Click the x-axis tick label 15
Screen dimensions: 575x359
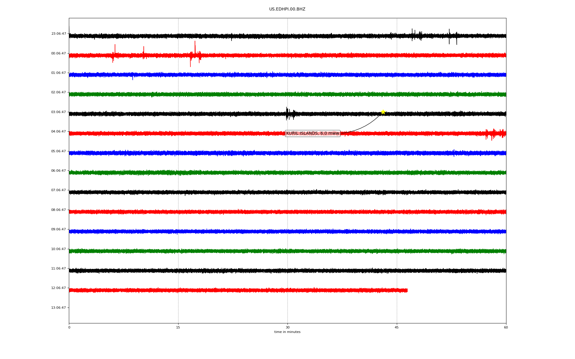[178, 327]
